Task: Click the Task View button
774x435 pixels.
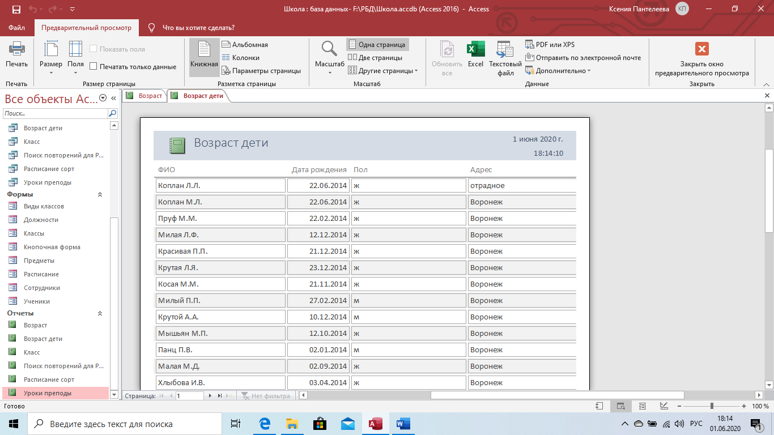Action: (x=236, y=424)
